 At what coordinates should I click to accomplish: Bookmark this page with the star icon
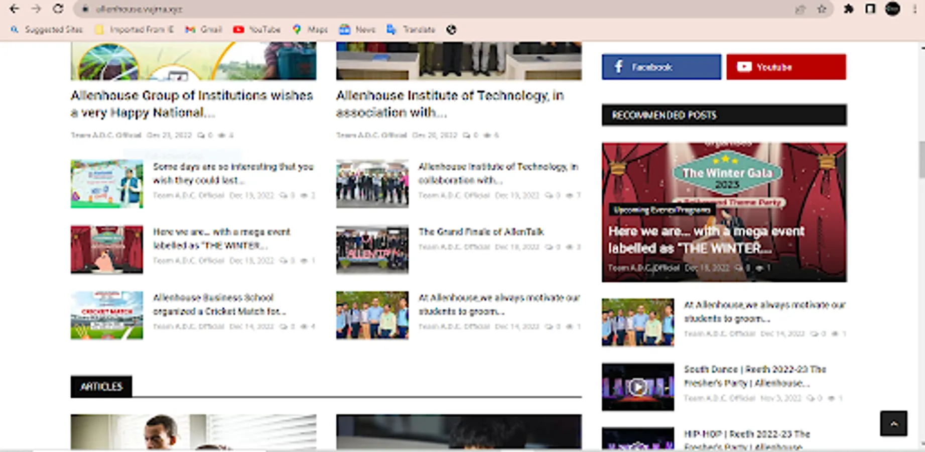[x=822, y=9]
